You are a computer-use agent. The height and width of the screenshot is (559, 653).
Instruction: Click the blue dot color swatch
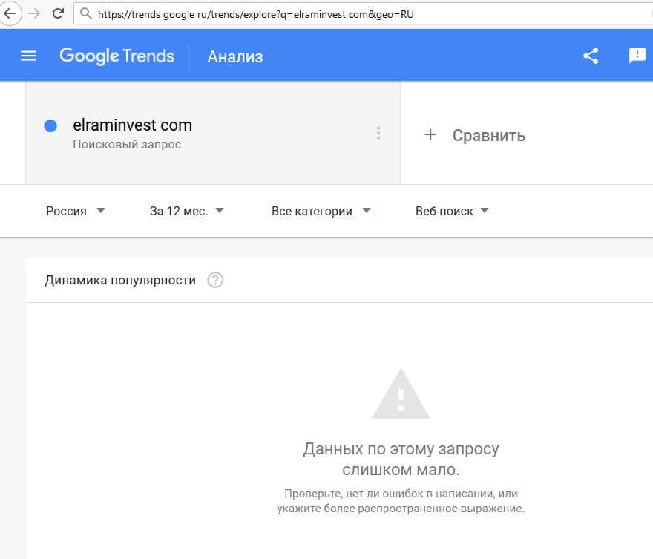point(50,126)
